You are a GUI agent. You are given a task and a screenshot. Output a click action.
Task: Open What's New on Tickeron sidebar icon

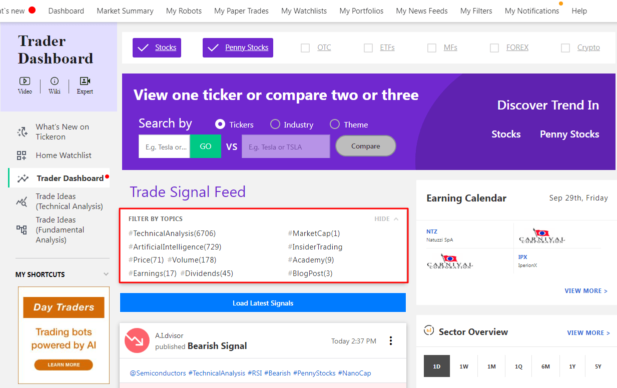pos(23,132)
